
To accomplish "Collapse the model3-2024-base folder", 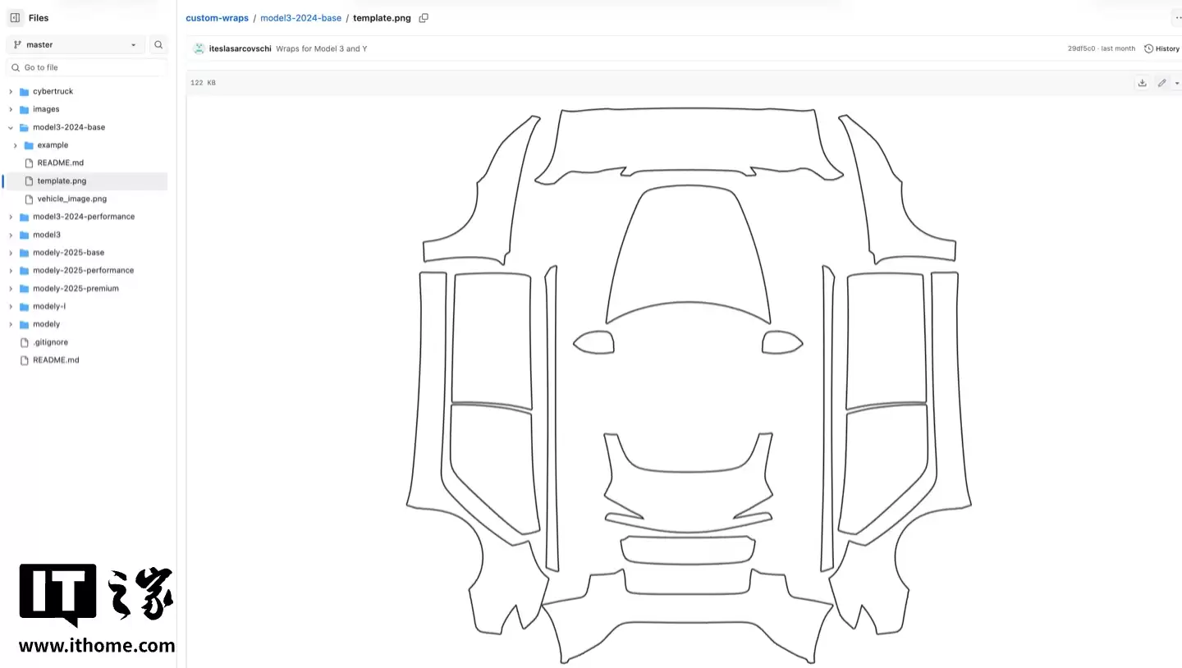I will coord(10,127).
